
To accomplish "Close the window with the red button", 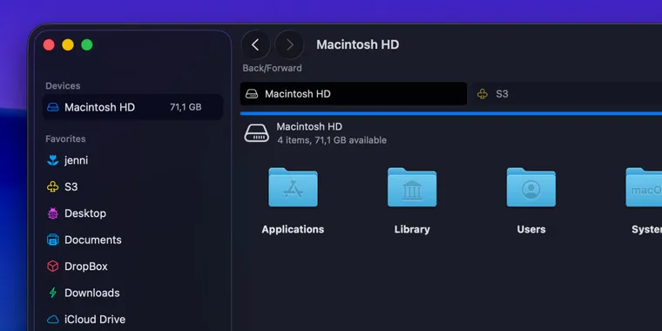I will [x=49, y=44].
